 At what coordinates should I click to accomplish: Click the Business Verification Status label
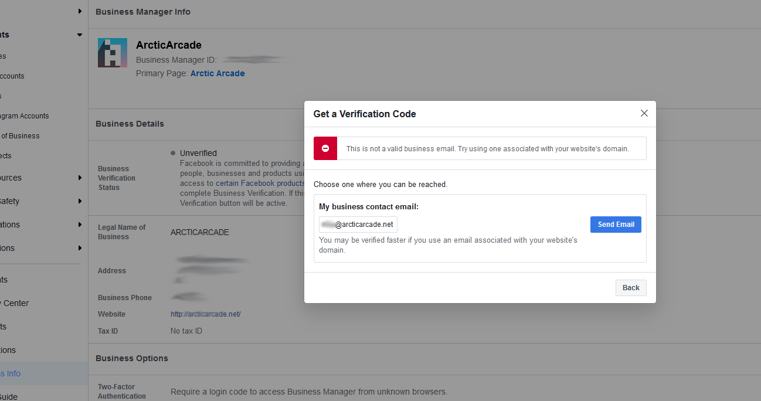(117, 178)
